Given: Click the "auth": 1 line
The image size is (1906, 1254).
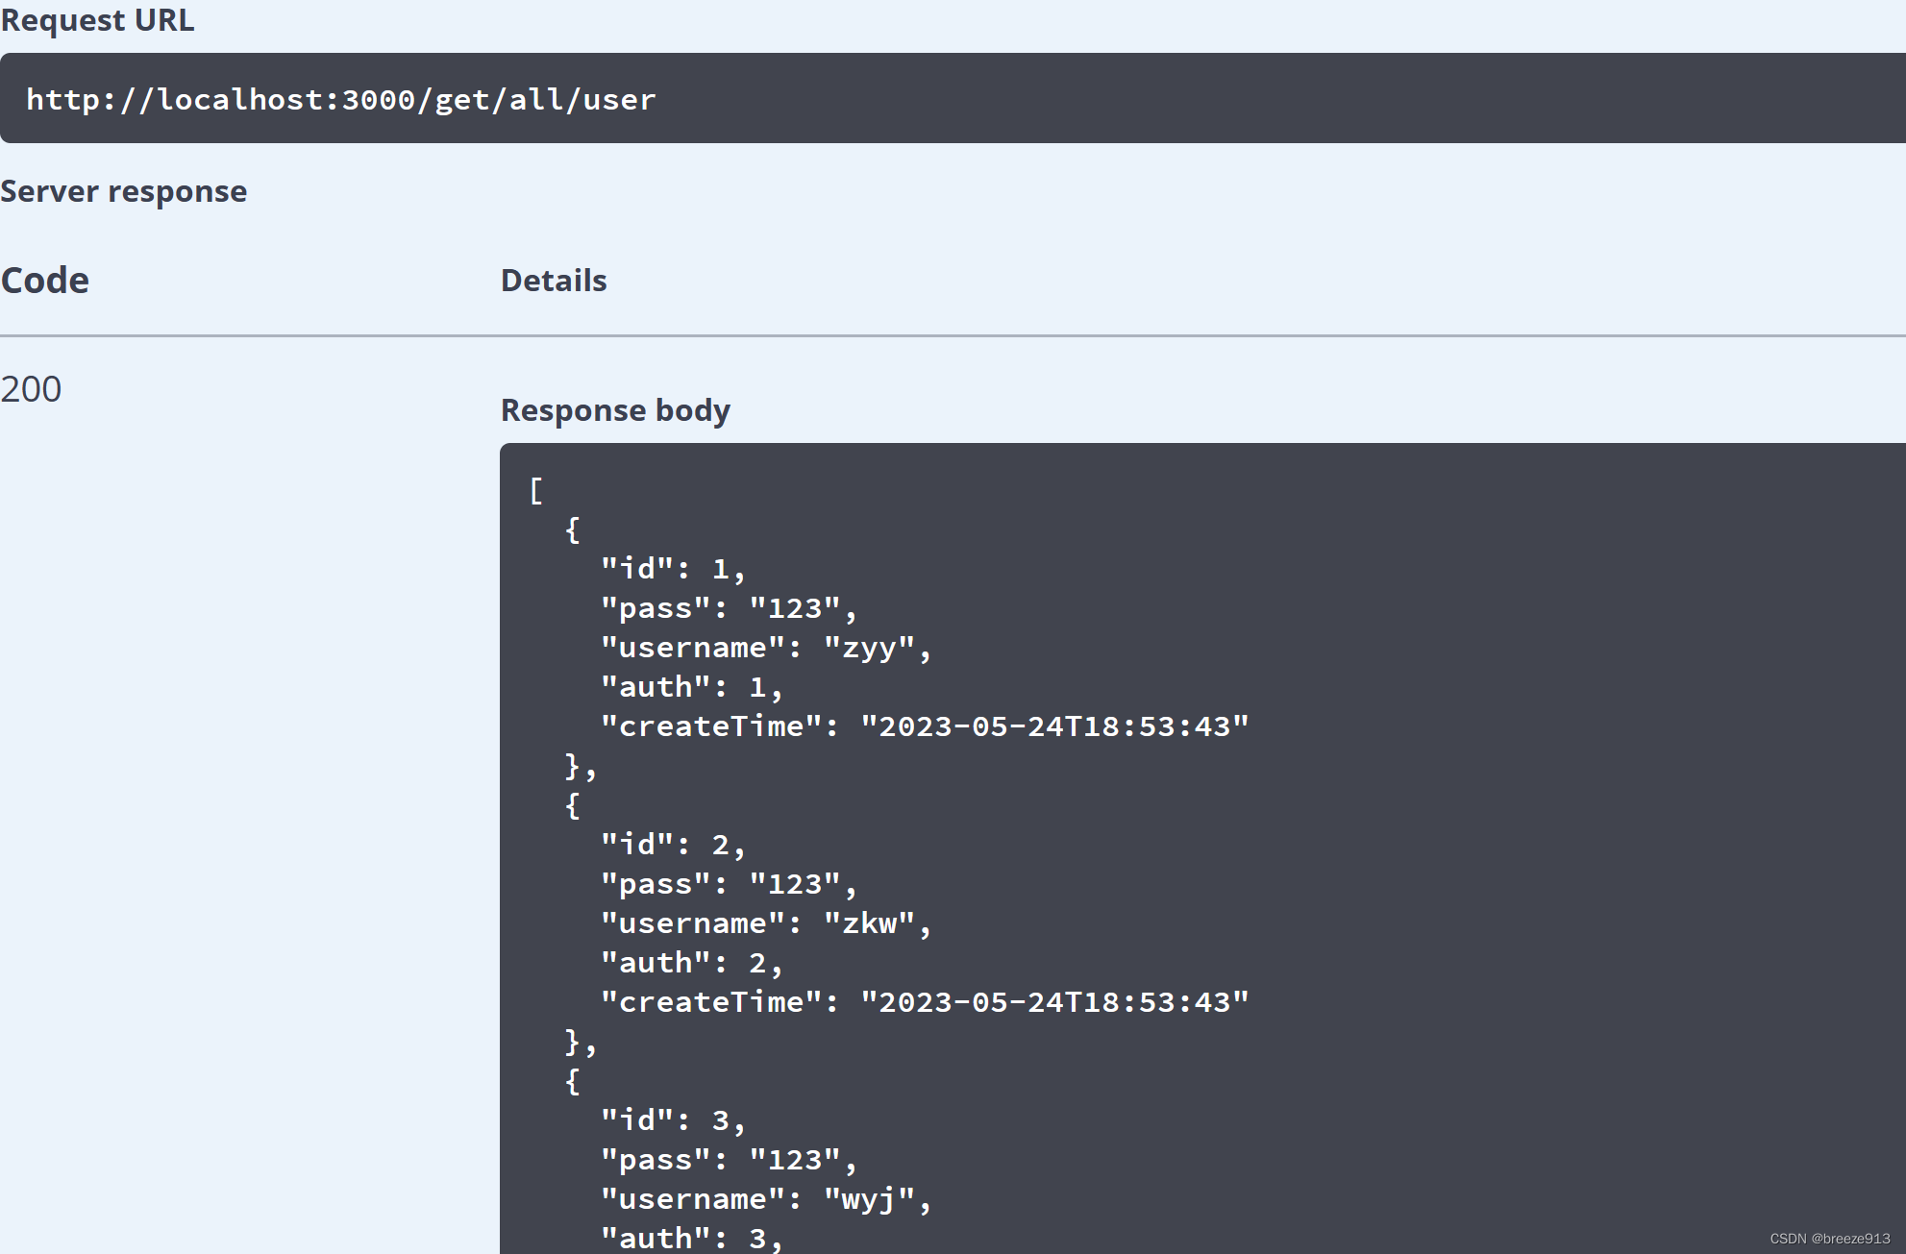Looking at the screenshot, I should pyautogui.click(x=691, y=687).
